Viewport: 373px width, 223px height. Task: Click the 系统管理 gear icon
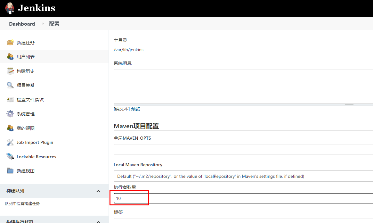coord(10,114)
